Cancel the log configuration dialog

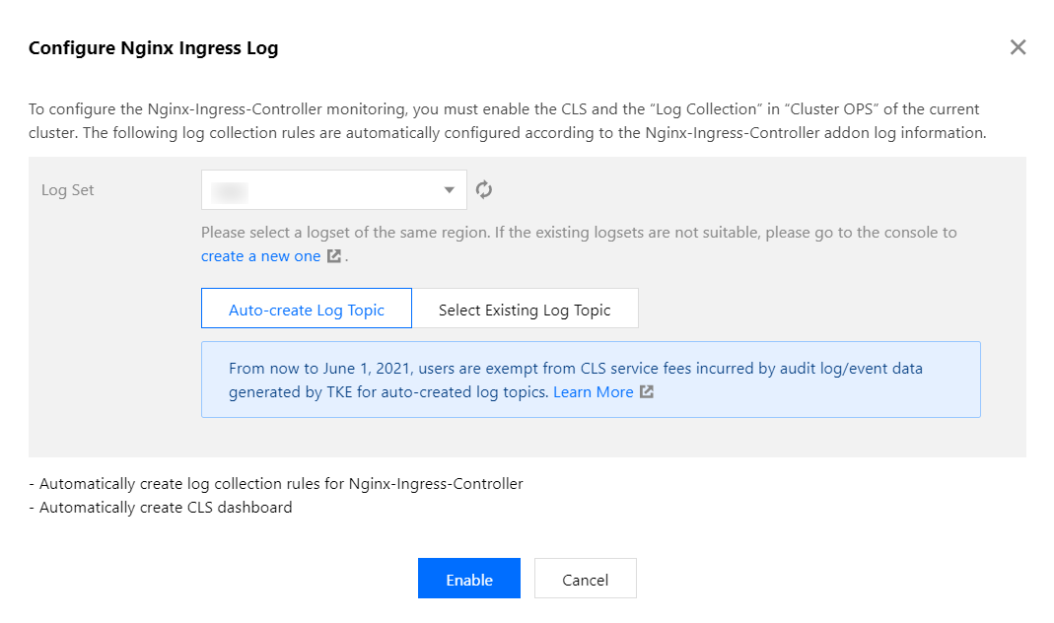click(x=585, y=580)
